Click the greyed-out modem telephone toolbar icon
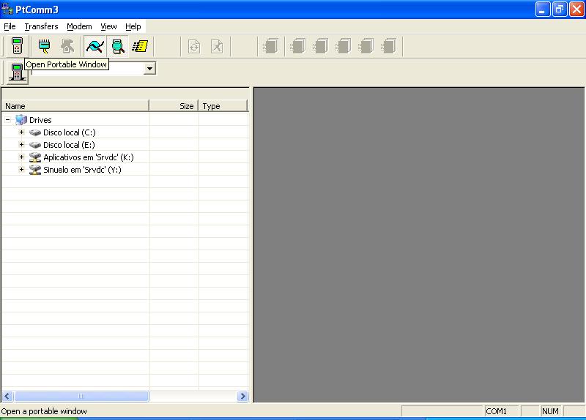 tap(67, 46)
